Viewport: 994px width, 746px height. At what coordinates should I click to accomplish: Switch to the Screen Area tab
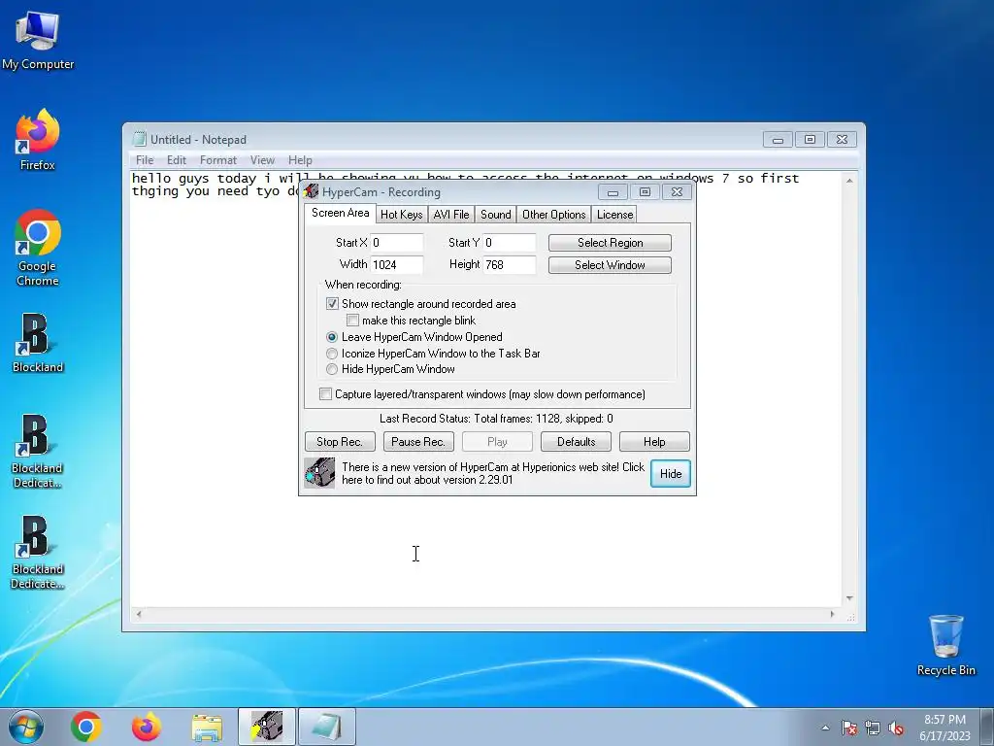point(341,213)
